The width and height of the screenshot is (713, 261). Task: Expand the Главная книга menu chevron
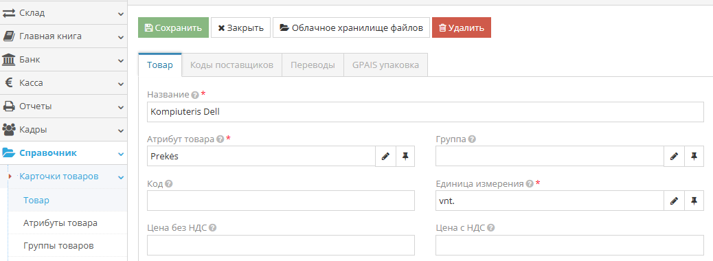pyautogui.click(x=120, y=37)
